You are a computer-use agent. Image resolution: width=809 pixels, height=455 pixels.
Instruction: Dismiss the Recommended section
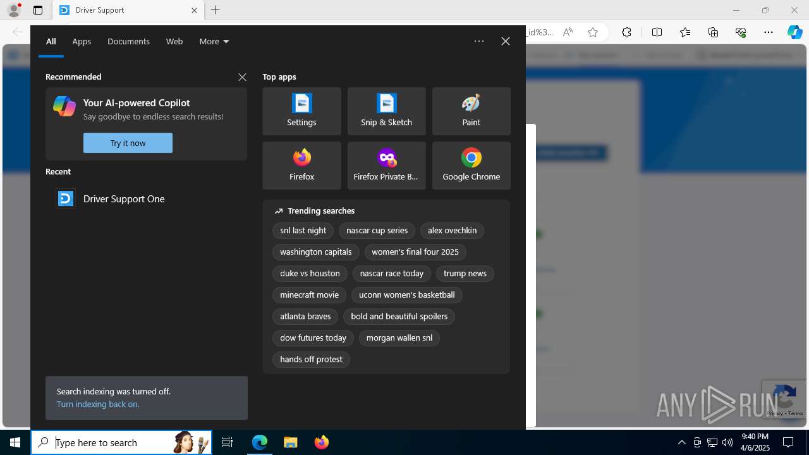click(242, 77)
